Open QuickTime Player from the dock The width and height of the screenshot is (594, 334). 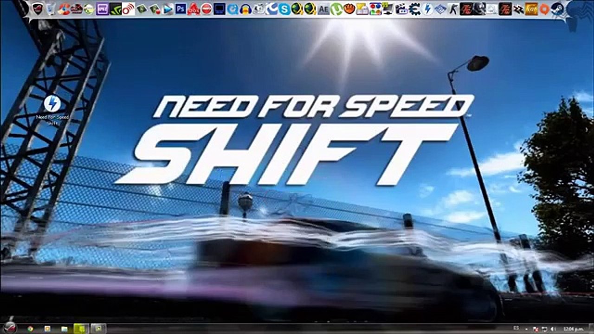(232, 9)
